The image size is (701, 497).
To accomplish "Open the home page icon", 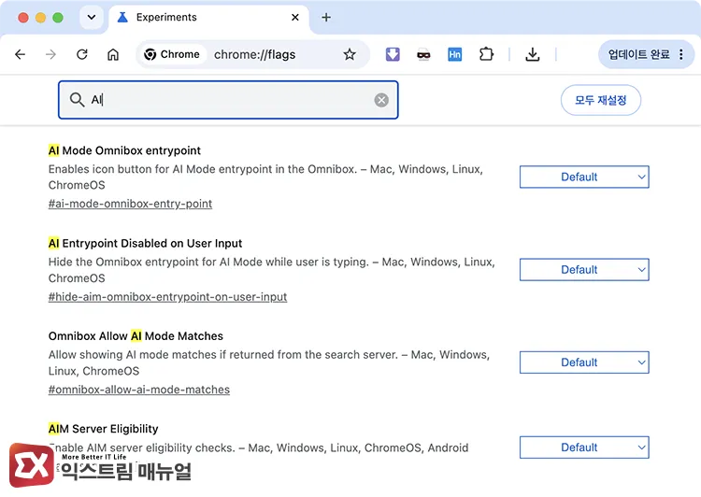I will coord(113,54).
